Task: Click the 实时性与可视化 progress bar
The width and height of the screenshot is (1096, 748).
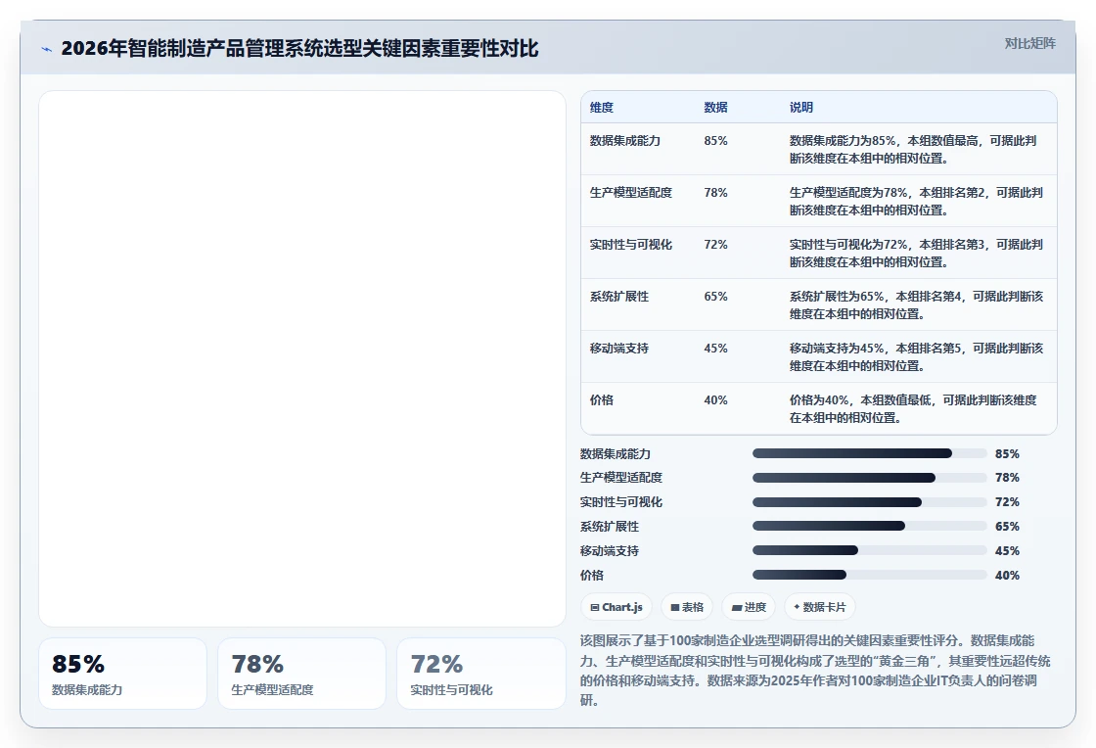Action: [x=870, y=502]
